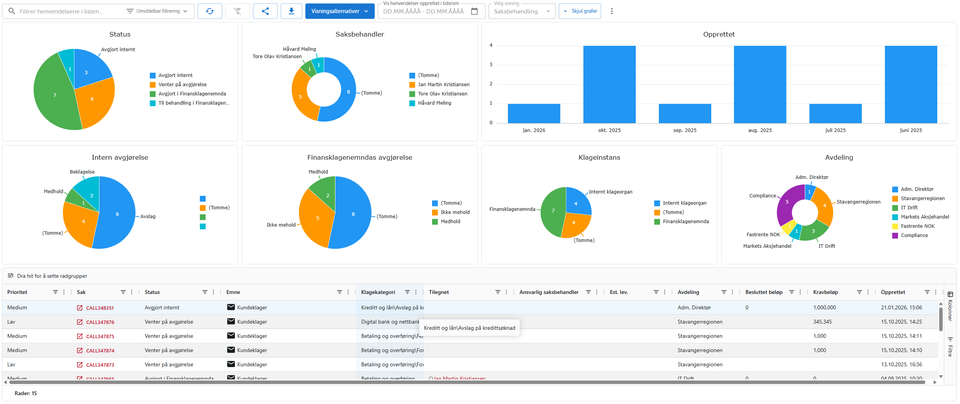Open the email icon next to Kundeklager on CALL348351

(230, 307)
